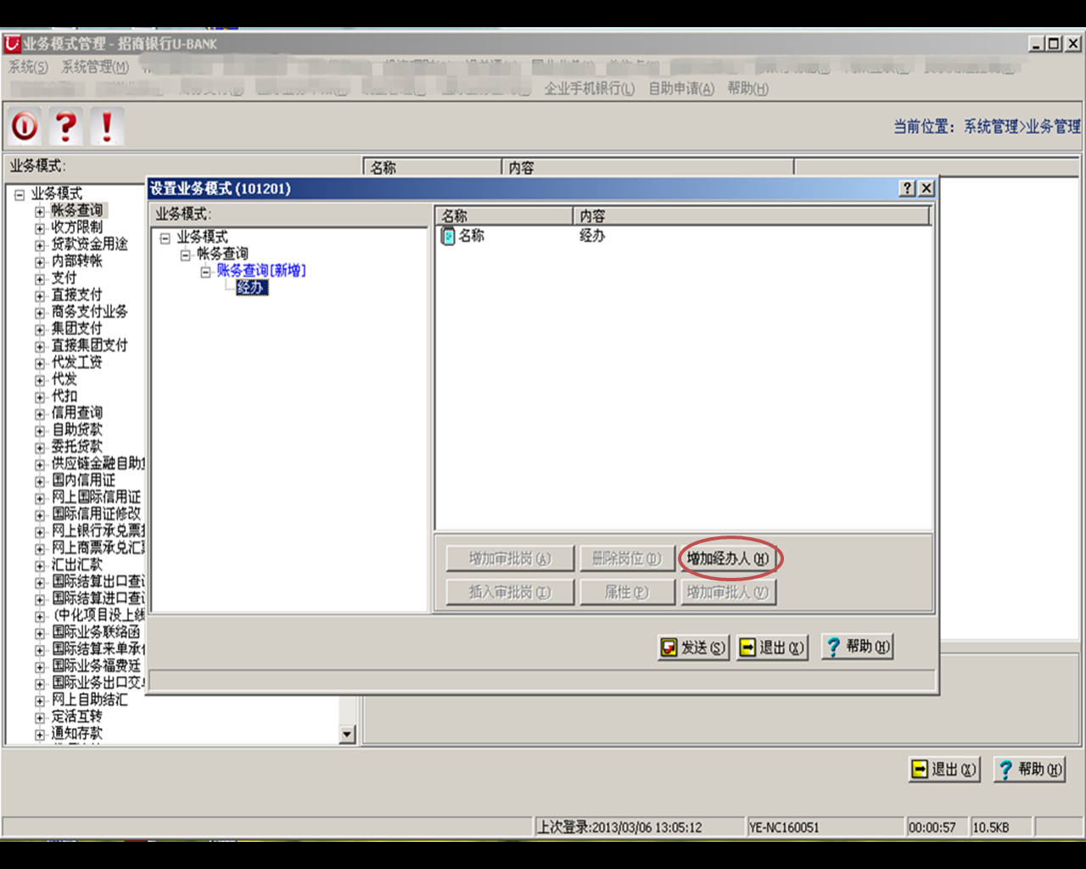The height and width of the screenshot is (869, 1086).
Task: Expand the 信用查询 node
Action: (40, 414)
